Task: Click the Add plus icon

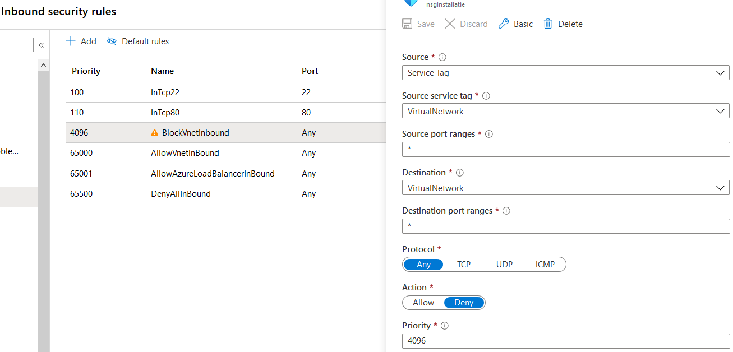Action: pos(71,41)
